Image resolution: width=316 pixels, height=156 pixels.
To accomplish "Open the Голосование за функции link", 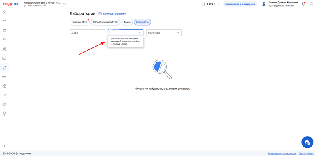I will coord(282,154).
